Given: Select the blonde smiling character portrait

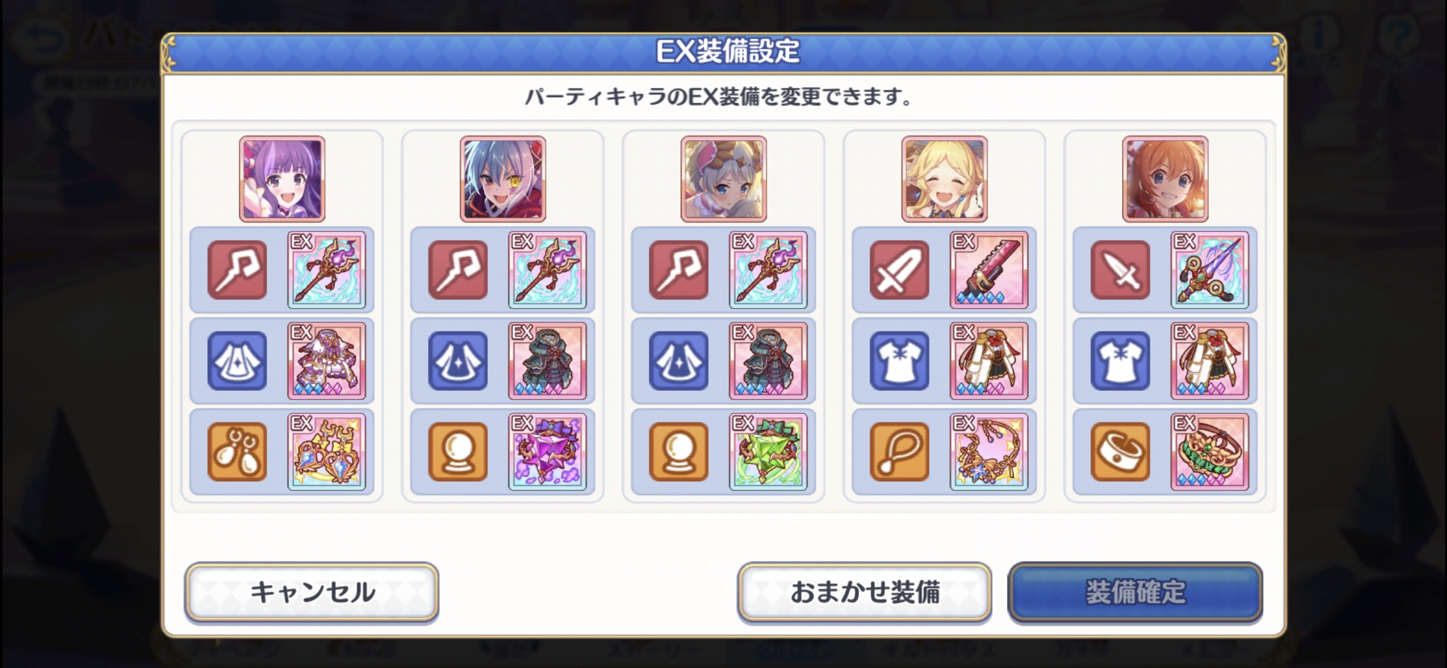Looking at the screenshot, I should (x=944, y=179).
